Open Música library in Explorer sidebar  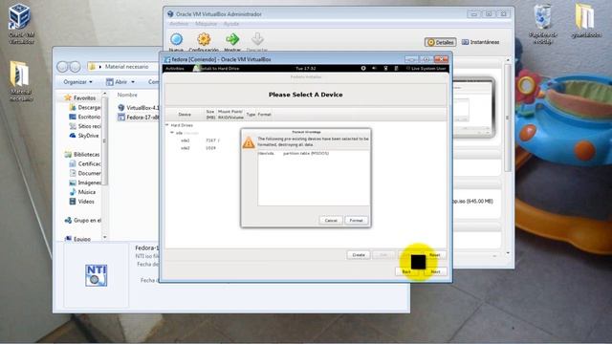click(82, 192)
